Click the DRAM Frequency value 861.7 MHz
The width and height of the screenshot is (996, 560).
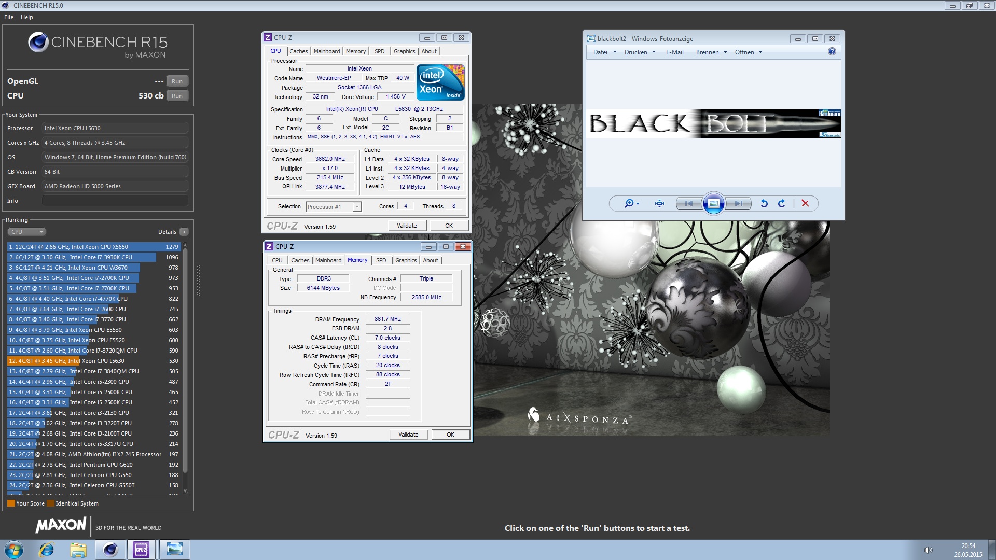[388, 319]
